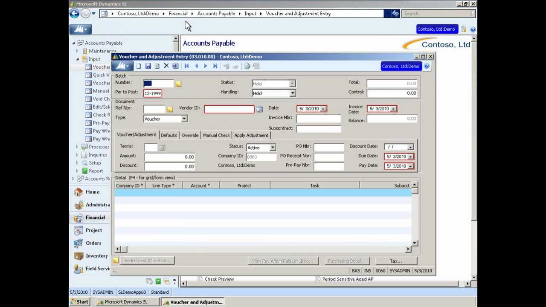The width and height of the screenshot is (546, 307).
Task: Open the Handling dropdown
Action: coord(293,93)
